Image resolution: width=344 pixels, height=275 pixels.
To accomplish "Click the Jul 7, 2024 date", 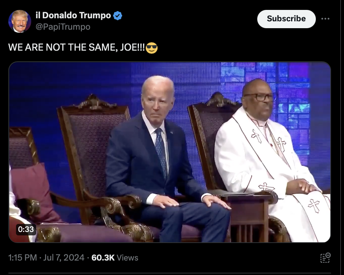I will tap(64, 257).
